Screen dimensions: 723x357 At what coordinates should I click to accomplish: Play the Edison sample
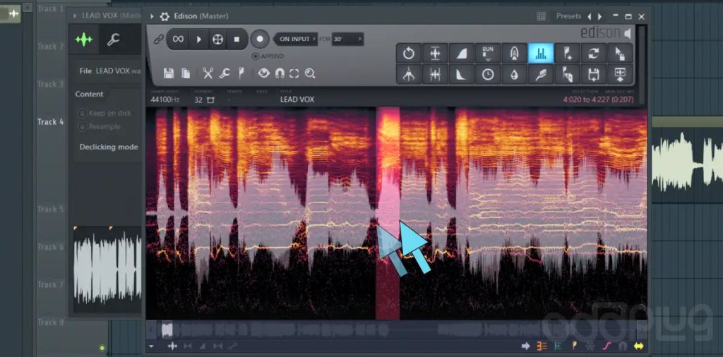click(x=198, y=39)
